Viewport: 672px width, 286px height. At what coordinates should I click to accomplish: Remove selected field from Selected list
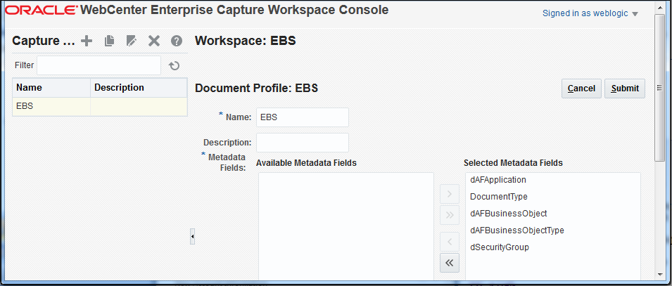coord(449,242)
